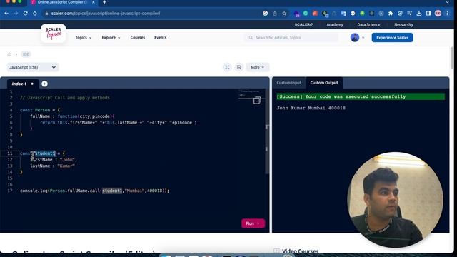Close the Online JavaScript Compiler tab
The image size is (457, 257).
click(x=94, y=2)
